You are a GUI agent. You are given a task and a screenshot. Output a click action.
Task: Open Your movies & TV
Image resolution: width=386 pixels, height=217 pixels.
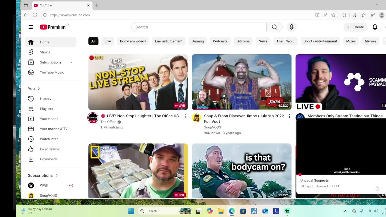point(50,129)
